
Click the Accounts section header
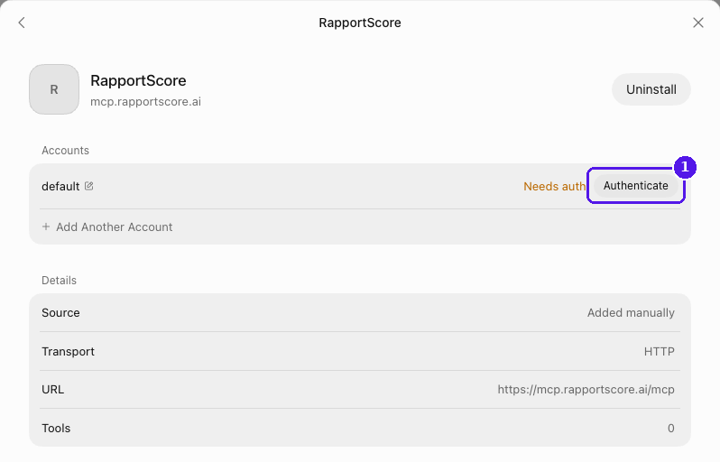pos(65,150)
